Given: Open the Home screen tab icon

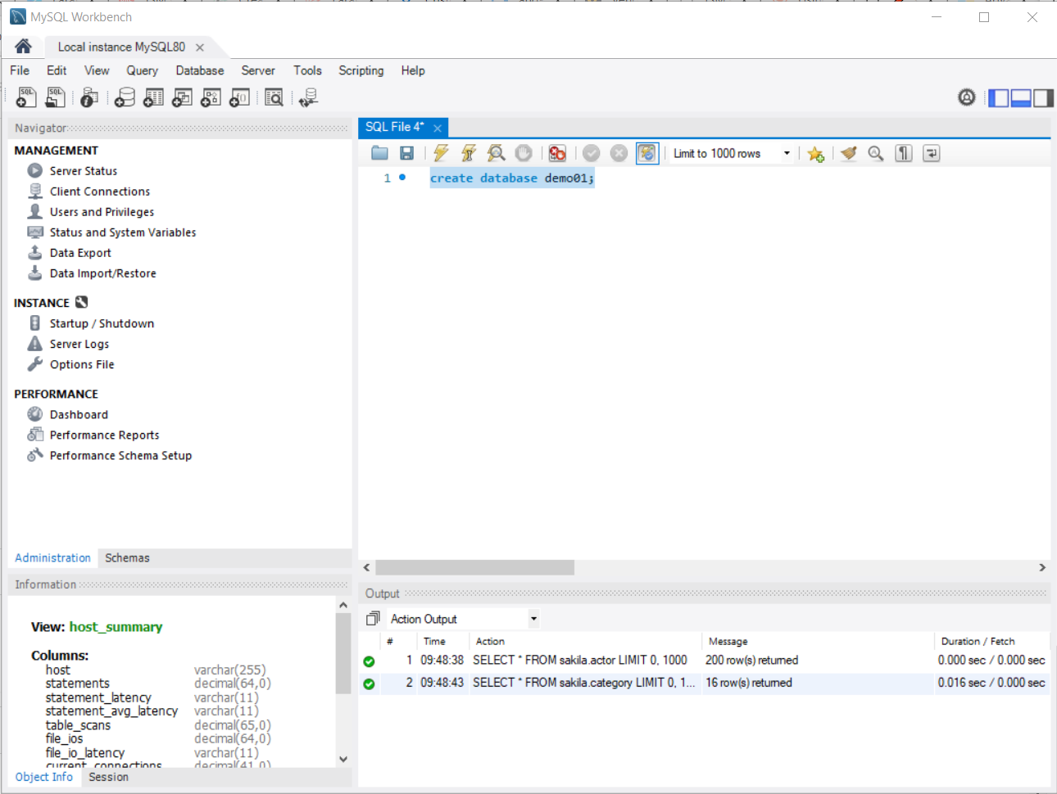Looking at the screenshot, I should click(23, 46).
